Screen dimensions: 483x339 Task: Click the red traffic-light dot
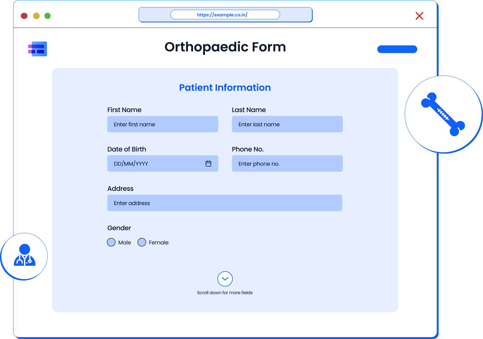point(24,16)
